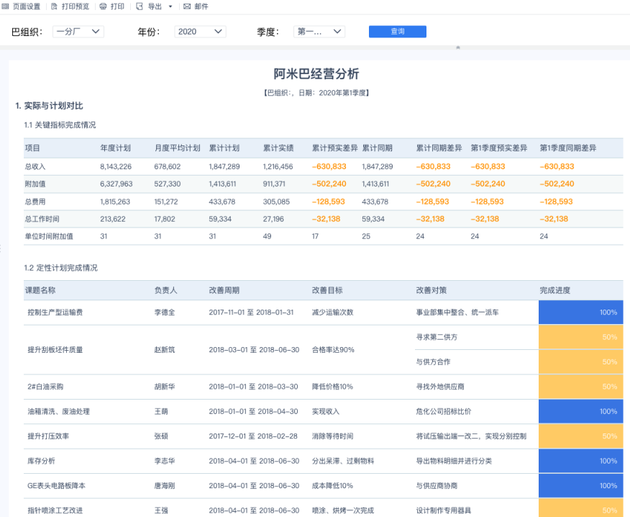Click the 100% progress bar for 库存分析

tap(580, 461)
